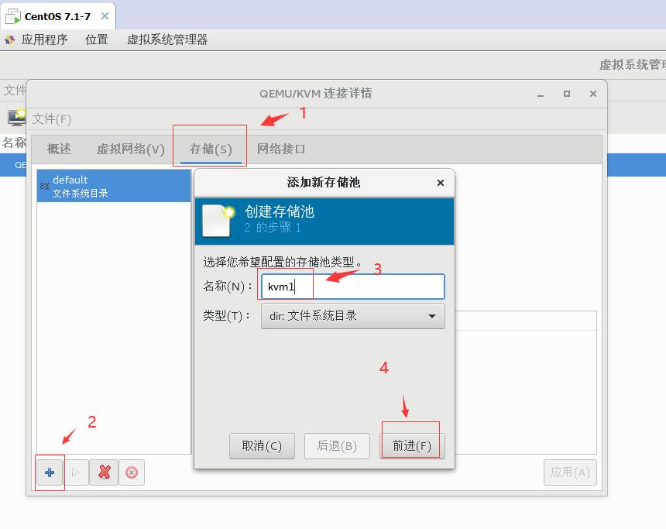Click the add storage pool plus icon
The height and width of the screenshot is (529, 666).
click(x=50, y=472)
